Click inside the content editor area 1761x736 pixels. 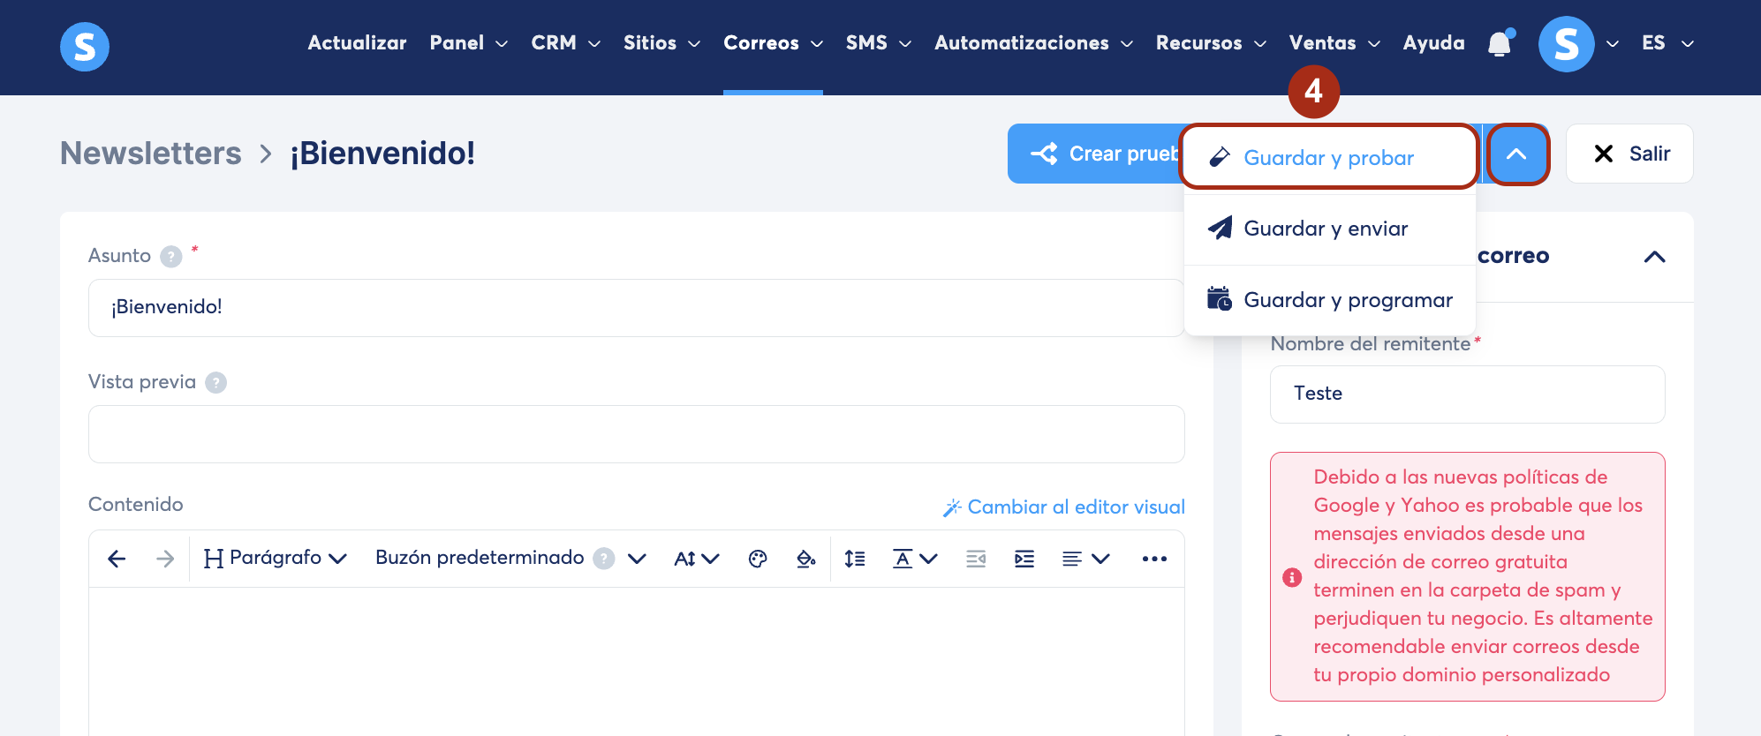(x=636, y=662)
